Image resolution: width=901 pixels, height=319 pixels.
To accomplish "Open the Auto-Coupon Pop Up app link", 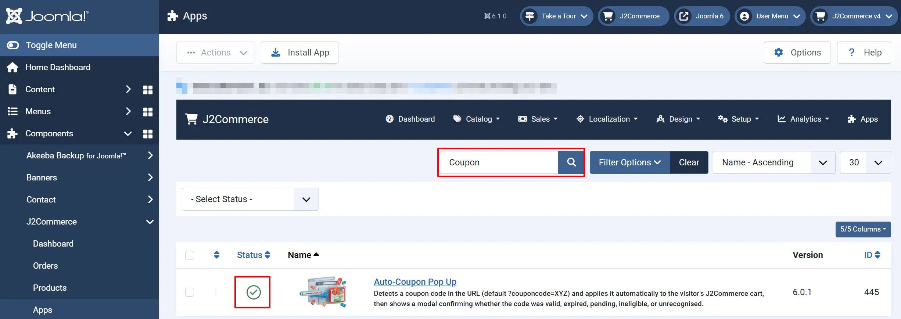I will tap(415, 282).
